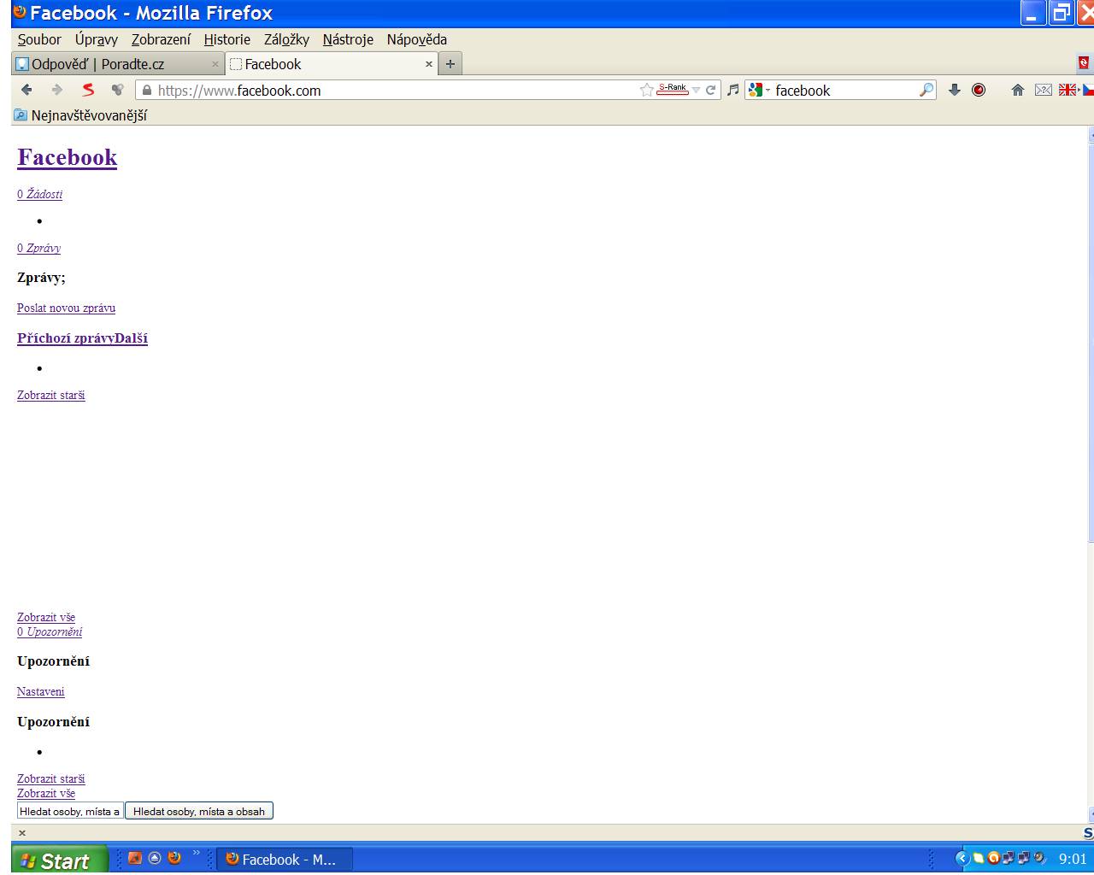Image resolution: width=1094 pixels, height=875 pixels.
Task: Select the Facebook browser tab
Action: pyautogui.click(x=332, y=64)
